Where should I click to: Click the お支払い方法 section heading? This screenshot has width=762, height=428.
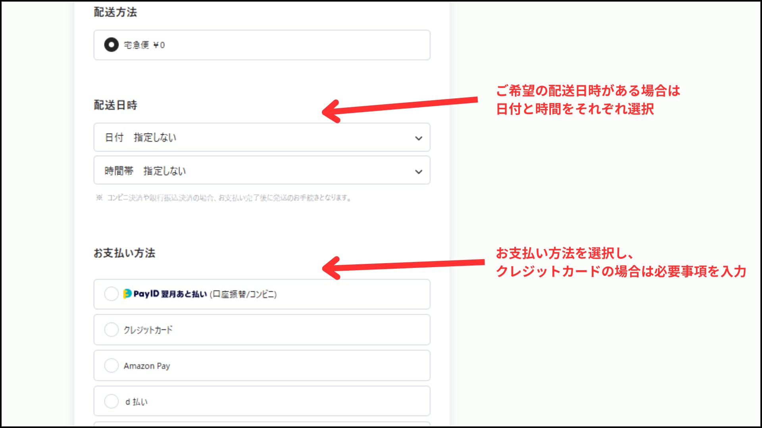pos(124,253)
